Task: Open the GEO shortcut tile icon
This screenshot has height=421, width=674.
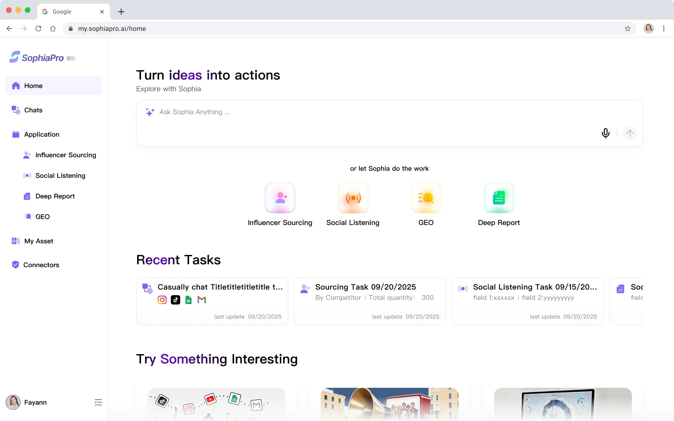Action: 426,198
